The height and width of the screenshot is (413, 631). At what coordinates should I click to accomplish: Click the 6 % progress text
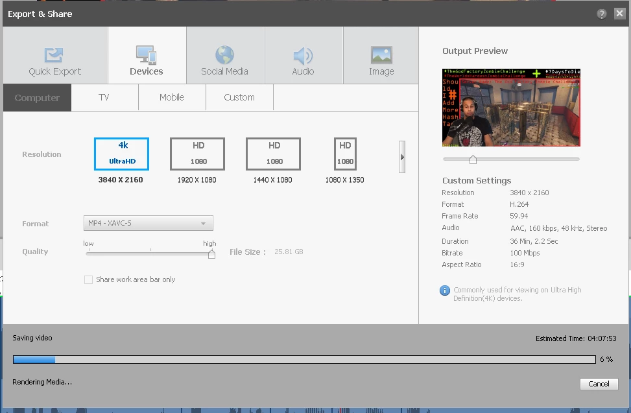[606, 359]
